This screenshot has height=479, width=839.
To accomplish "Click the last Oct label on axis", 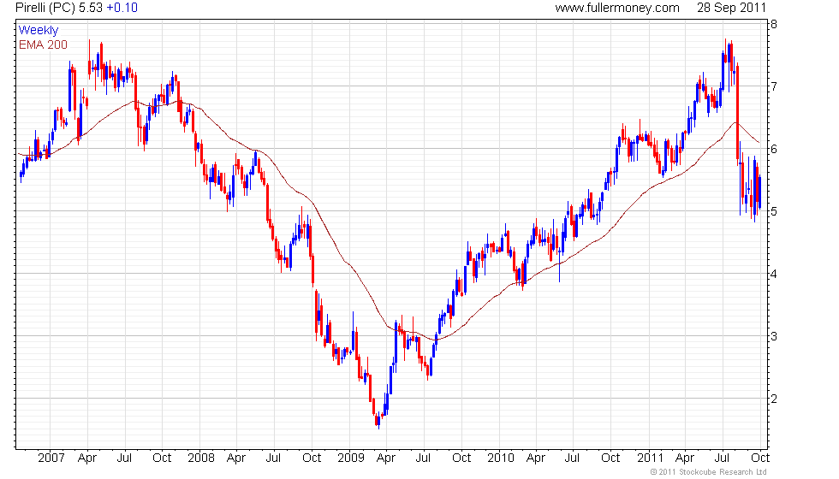I will pyautogui.click(x=760, y=458).
